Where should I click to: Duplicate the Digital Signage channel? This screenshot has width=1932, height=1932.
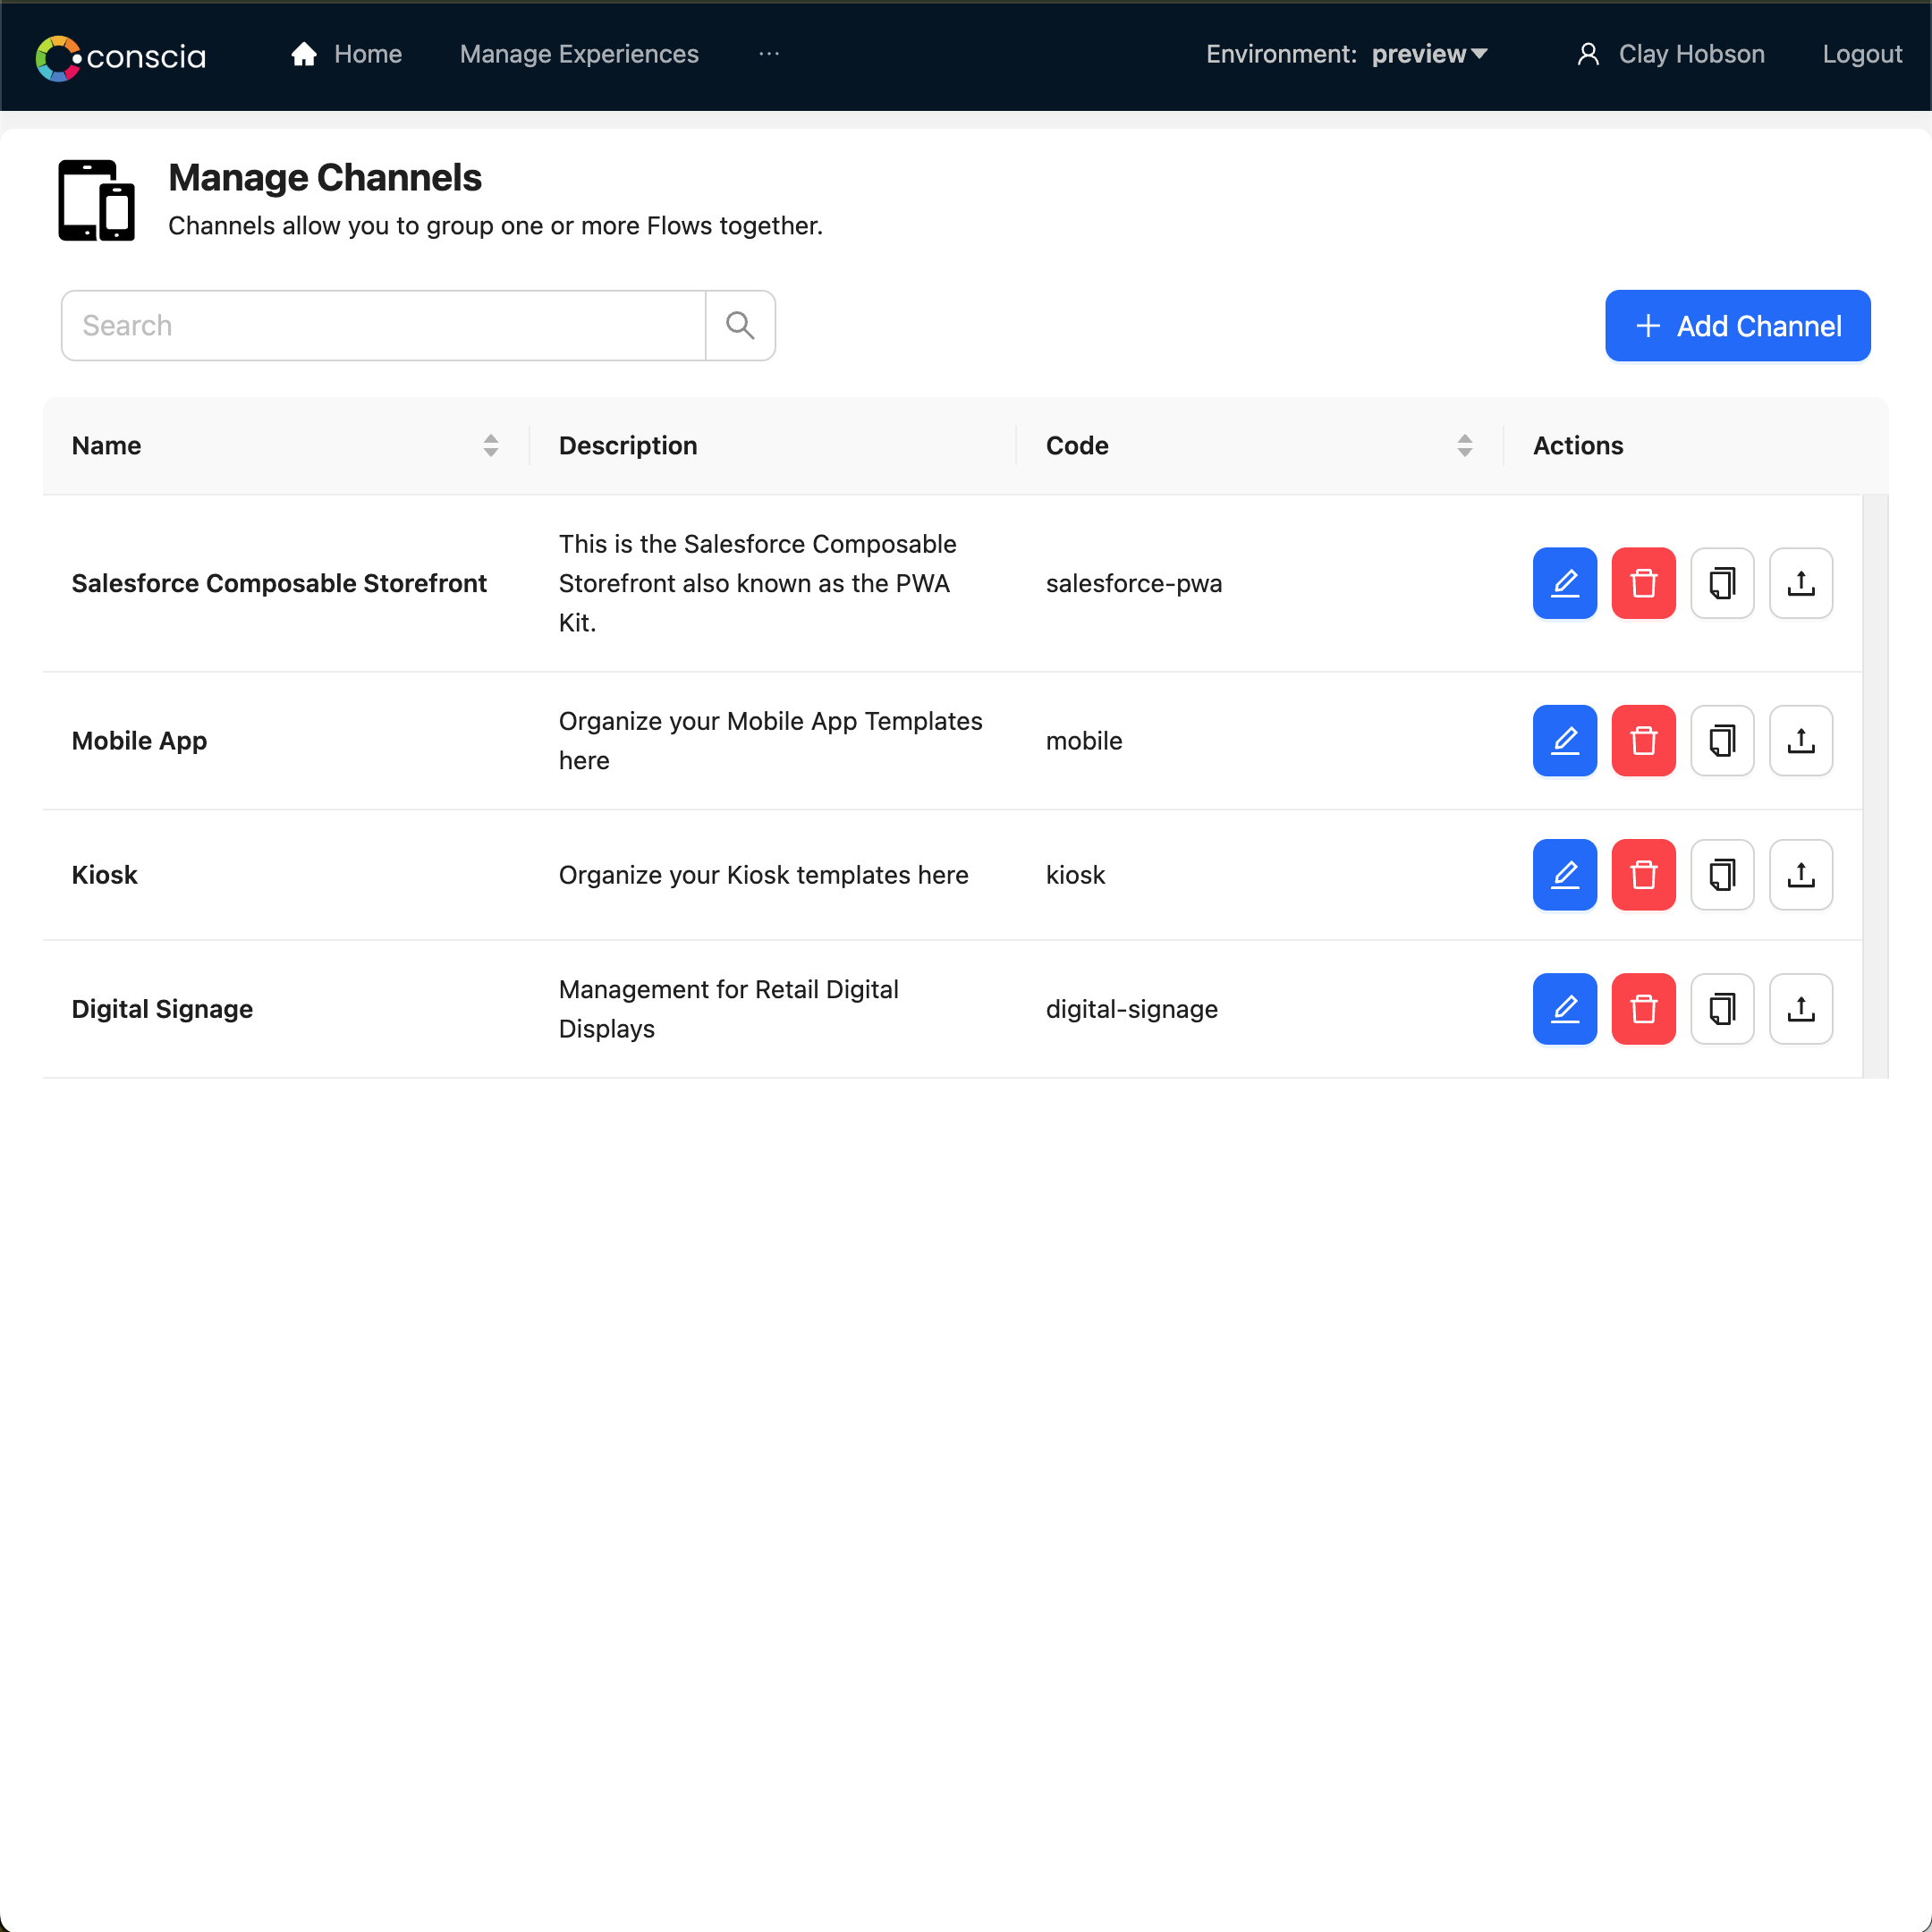coord(1722,1009)
